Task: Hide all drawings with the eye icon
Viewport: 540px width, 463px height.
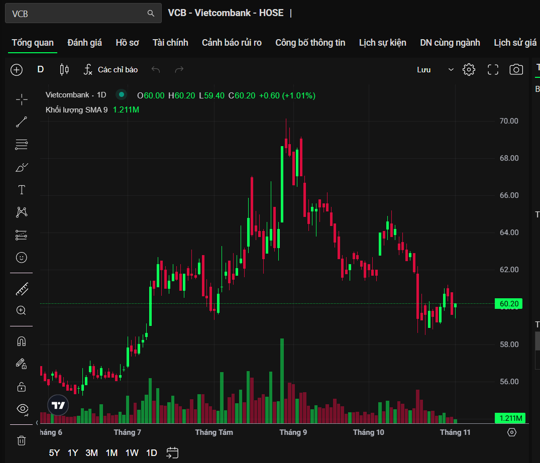Action: click(22, 408)
